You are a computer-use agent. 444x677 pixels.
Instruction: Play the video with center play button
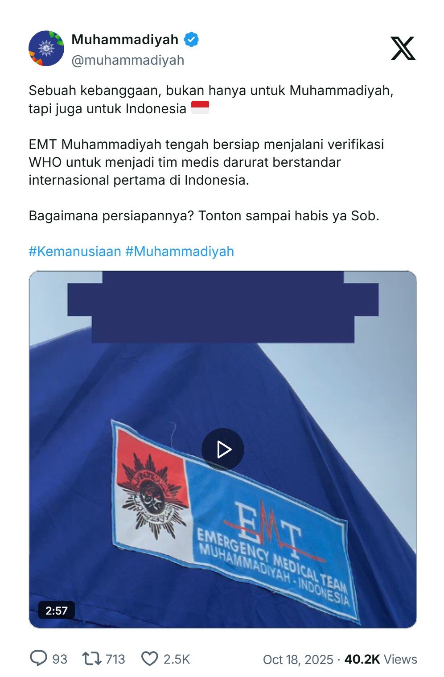pyautogui.click(x=223, y=450)
